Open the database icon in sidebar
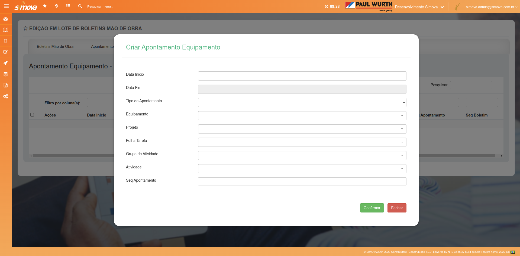The image size is (520, 256). coord(6,74)
